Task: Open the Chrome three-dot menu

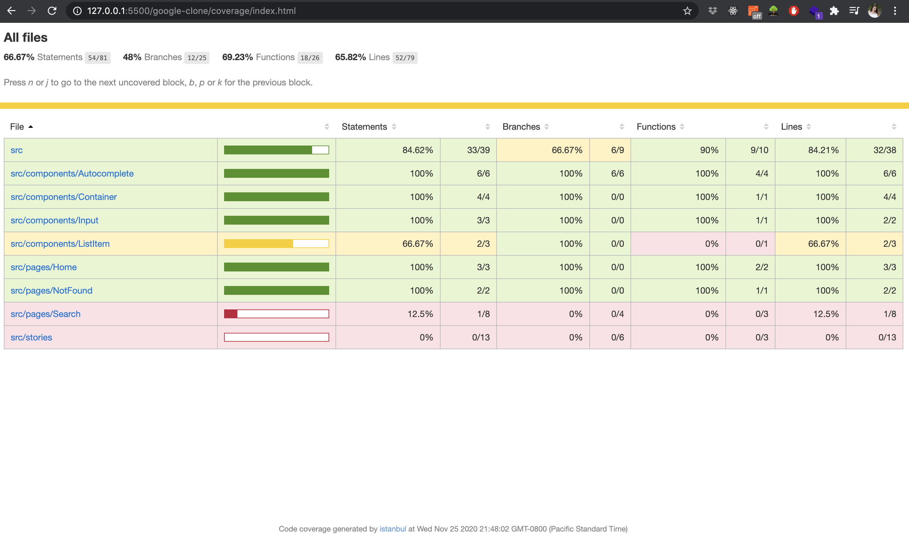Action: tap(895, 11)
